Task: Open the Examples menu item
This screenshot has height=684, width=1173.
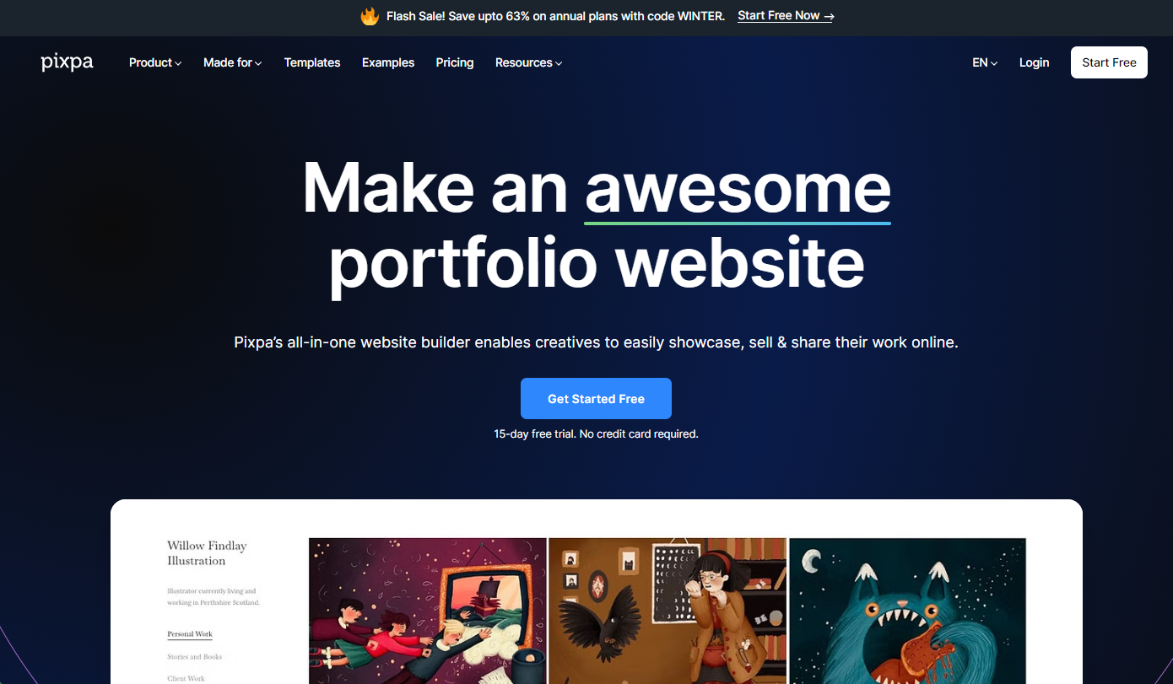Action: coord(388,62)
